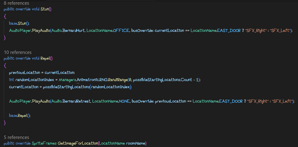Click LocationName.OFFICE argument
298x147 pixels.
tap(108, 30)
